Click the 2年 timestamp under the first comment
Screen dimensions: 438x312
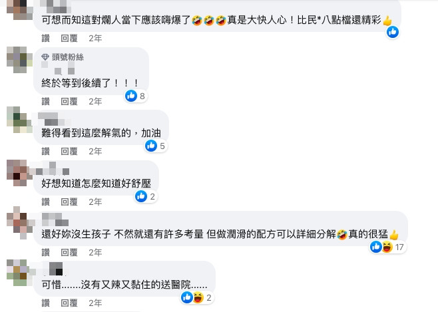[95, 38]
